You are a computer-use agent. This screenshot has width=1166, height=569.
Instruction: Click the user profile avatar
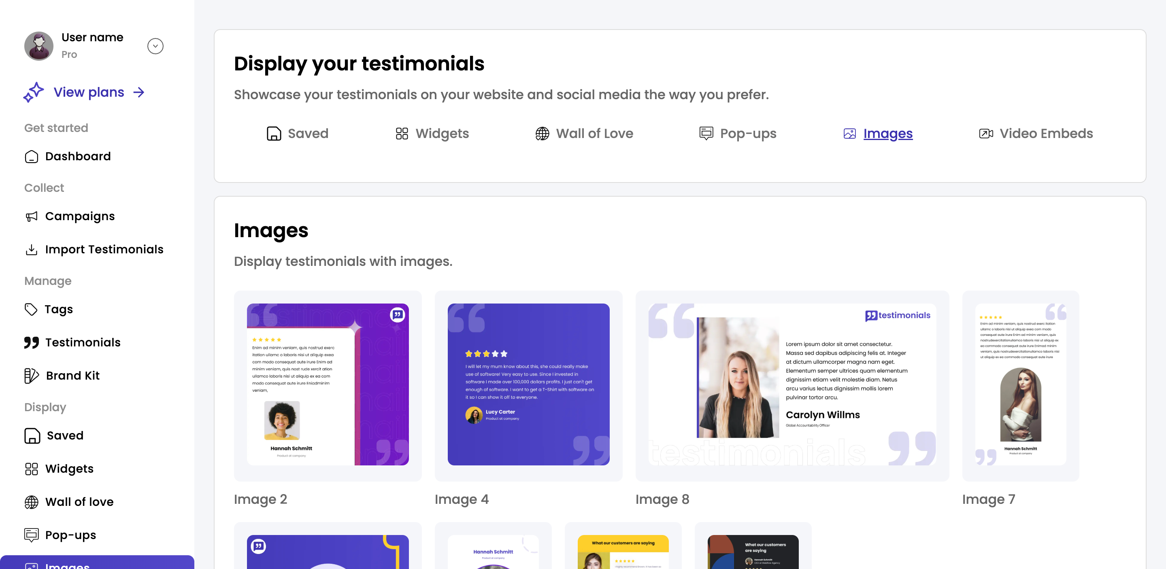pos(39,46)
